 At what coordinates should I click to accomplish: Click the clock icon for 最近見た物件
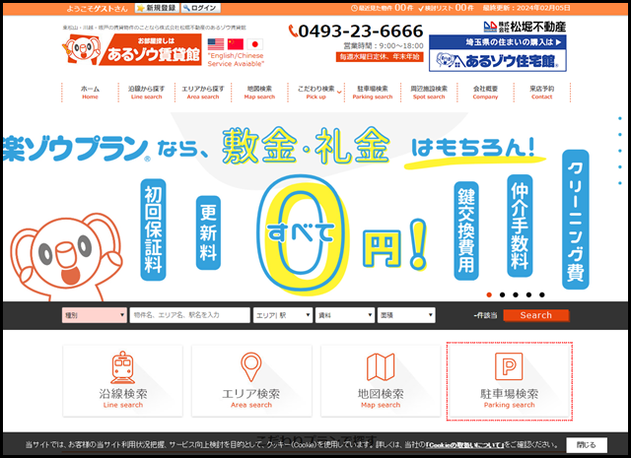click(x=354, y=8)
